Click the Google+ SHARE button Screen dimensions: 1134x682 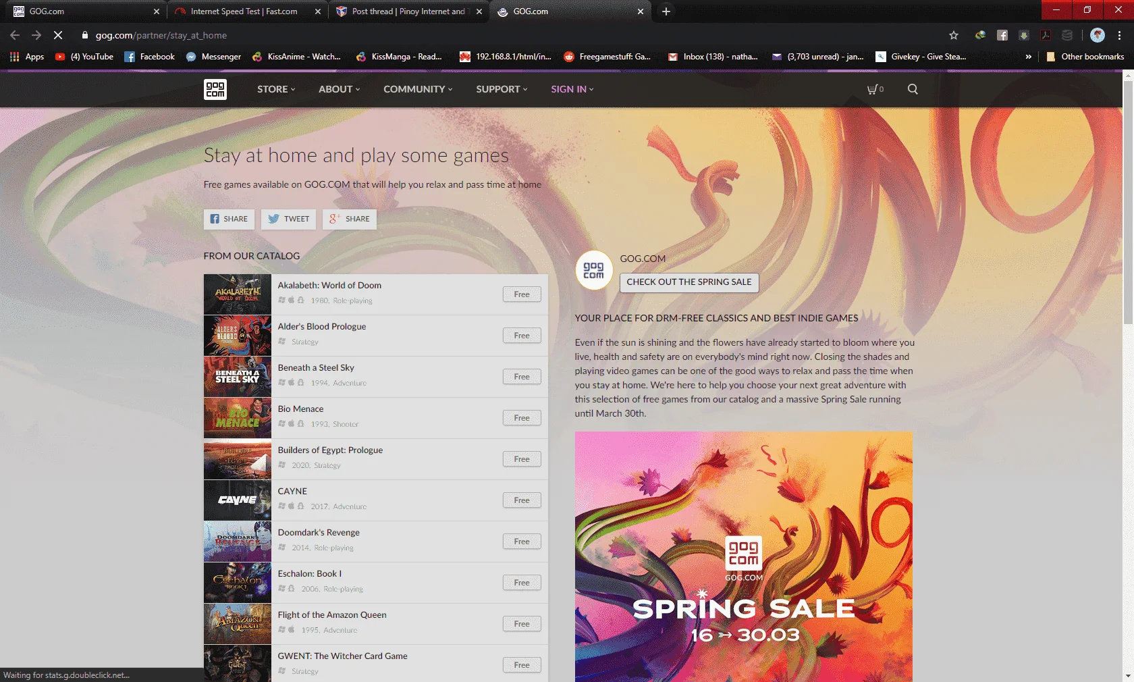tap(350, 219)
